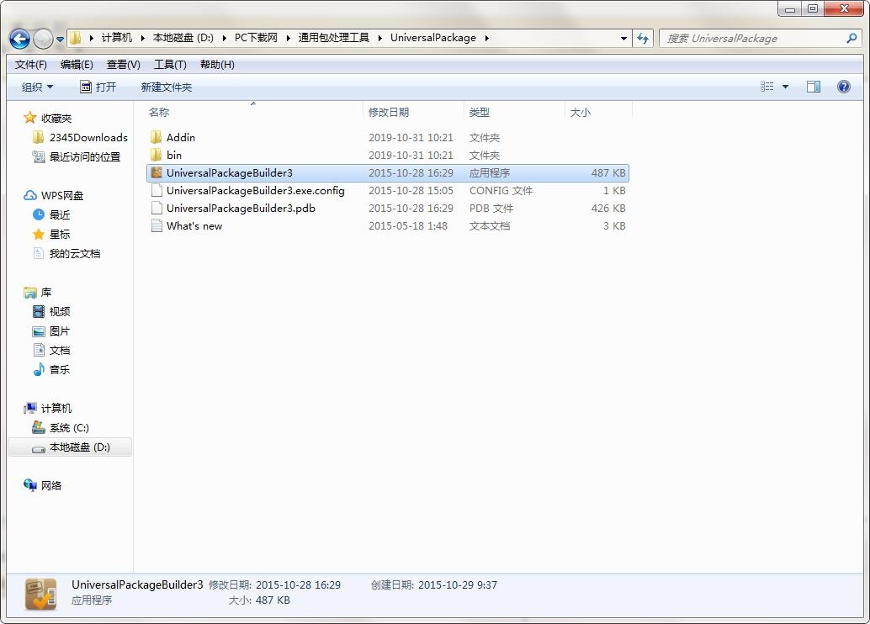Open 2345Downloads in the favorites list
This screenshot has width=870, height=624.
click(80, 138)
